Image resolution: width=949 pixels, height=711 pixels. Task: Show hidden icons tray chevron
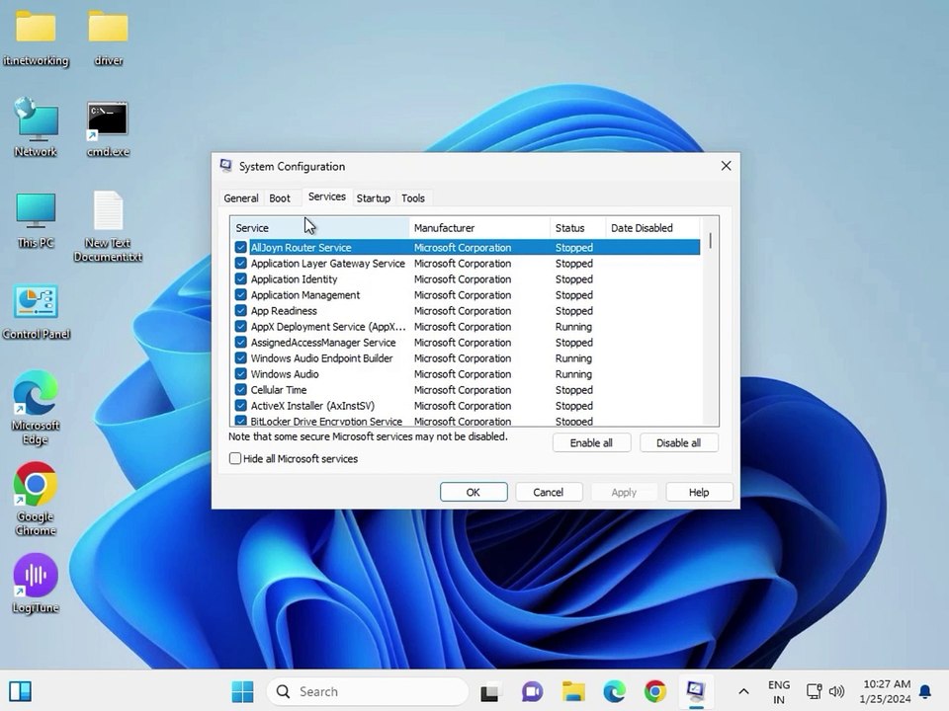(x=743, y=691)
